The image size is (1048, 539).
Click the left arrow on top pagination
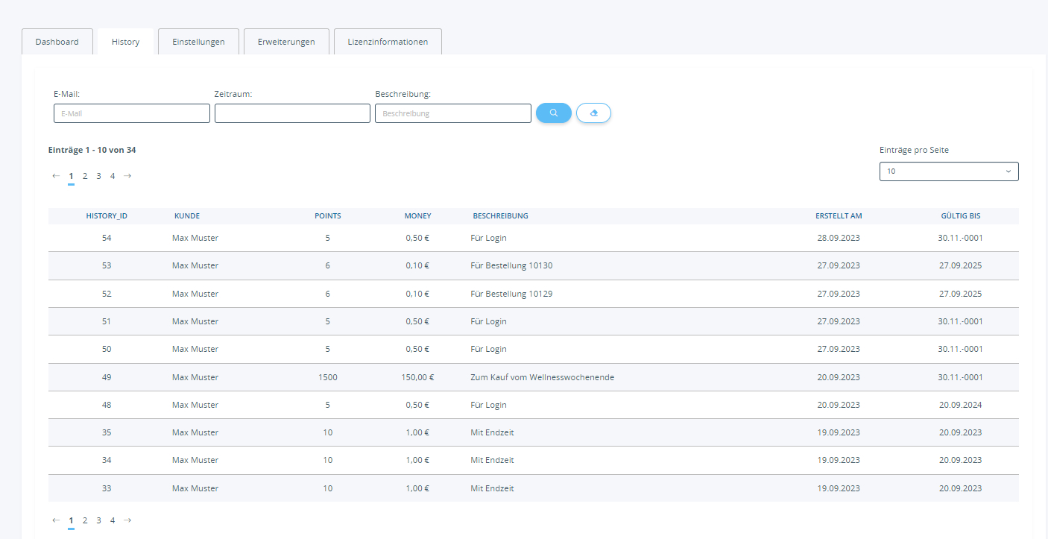click(x=55, y=175)
